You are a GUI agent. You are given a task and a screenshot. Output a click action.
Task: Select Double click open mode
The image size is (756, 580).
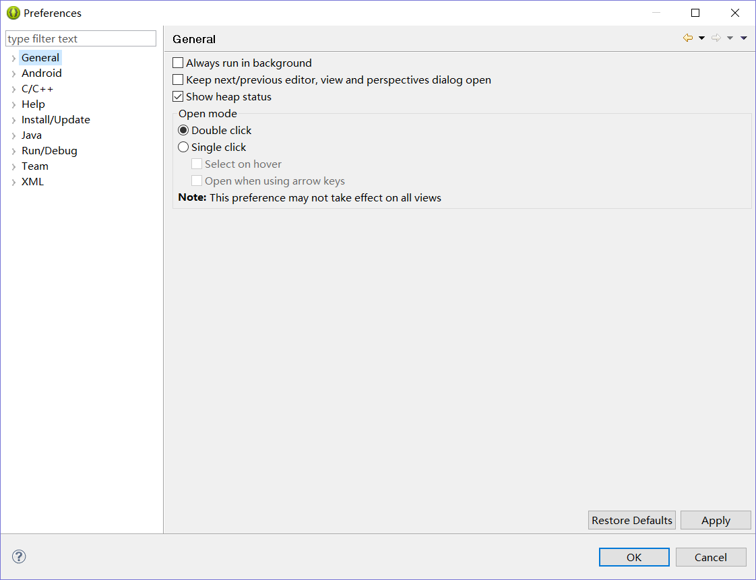[x=183, y=130]
